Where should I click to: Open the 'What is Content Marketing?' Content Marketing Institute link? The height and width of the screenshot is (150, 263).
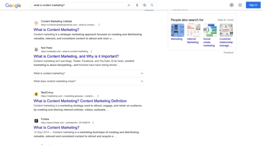coord(56,30)
